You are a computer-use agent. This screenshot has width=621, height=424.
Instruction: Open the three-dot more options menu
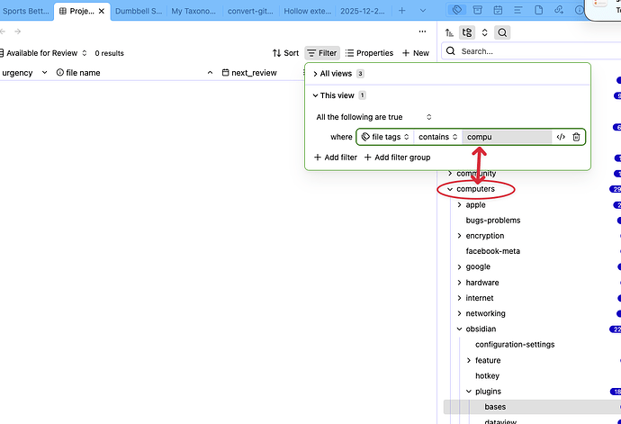[422, 32]
